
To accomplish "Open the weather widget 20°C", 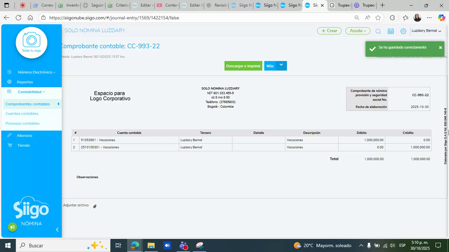I will (322, 245).
